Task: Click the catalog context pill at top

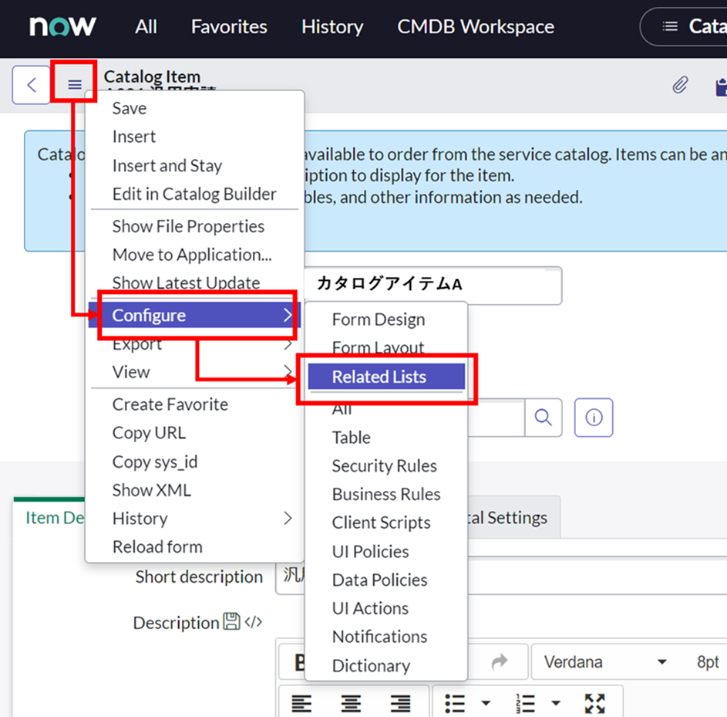Action: click(684, 26)
